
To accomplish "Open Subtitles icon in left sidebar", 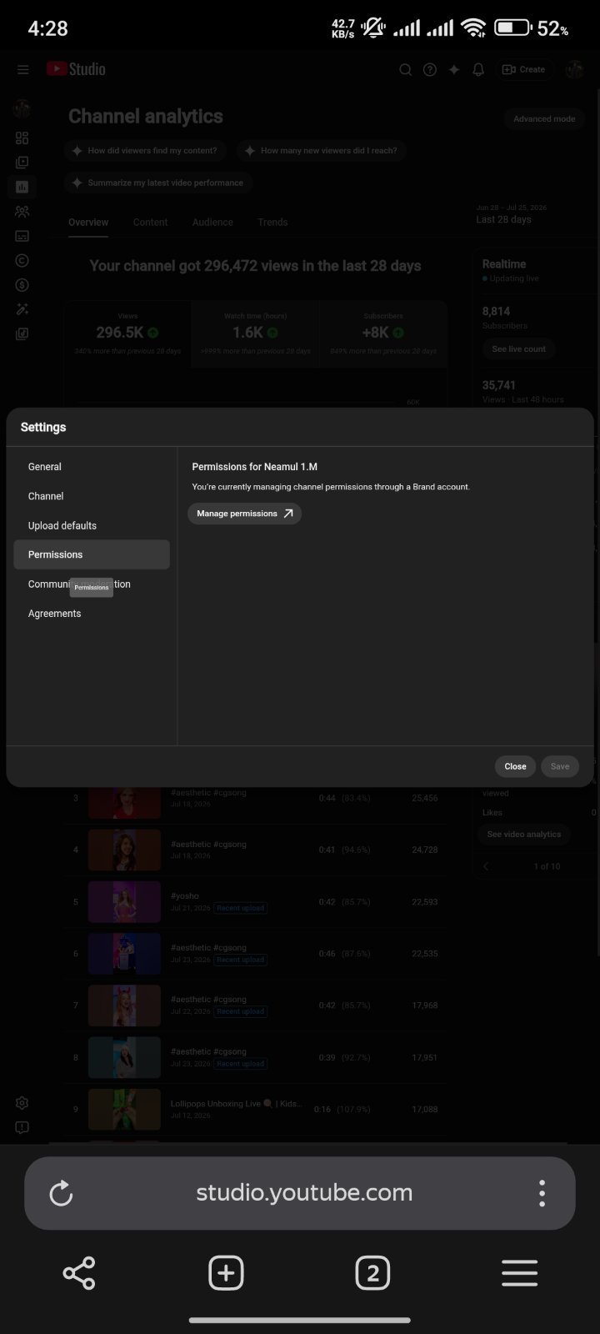I will [22, 236].
